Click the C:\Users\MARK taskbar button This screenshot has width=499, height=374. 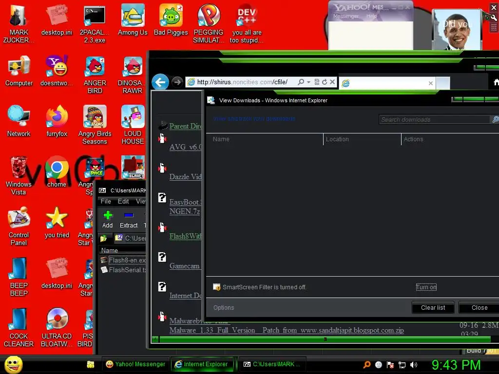(x=272, y=364)
